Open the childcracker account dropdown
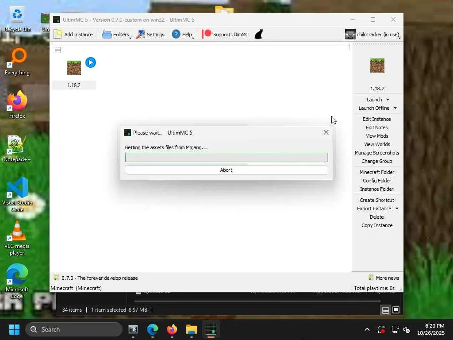Screen dimensions: 453x340 pos(372,35)
